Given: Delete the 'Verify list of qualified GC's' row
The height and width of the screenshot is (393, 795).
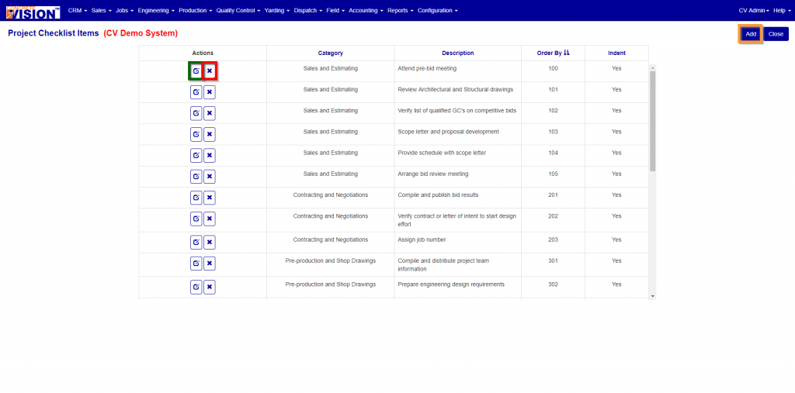Looking at the screenshot, I should 210,113.
